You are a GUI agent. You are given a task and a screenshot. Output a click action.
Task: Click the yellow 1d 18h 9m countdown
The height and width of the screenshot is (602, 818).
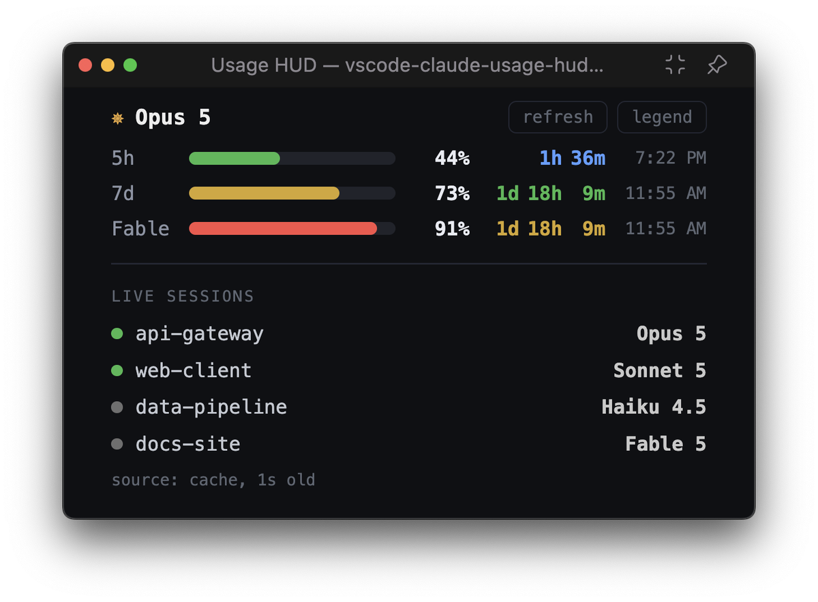[551, 228]
